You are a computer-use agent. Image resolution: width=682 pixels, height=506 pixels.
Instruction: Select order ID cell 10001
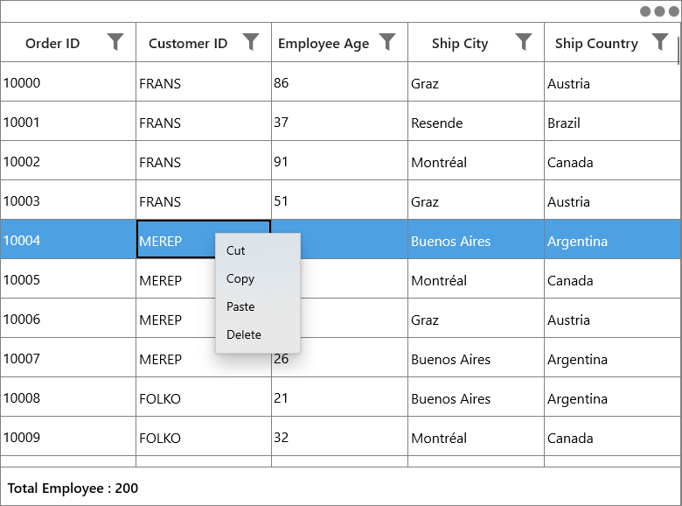68,121
